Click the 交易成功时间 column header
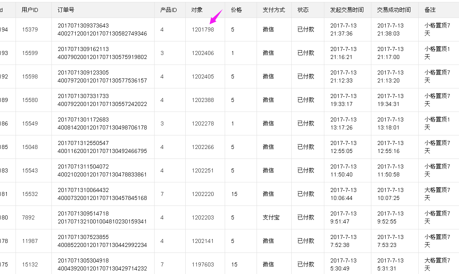This screenshot has height=274, width=459. pos(394,10)
